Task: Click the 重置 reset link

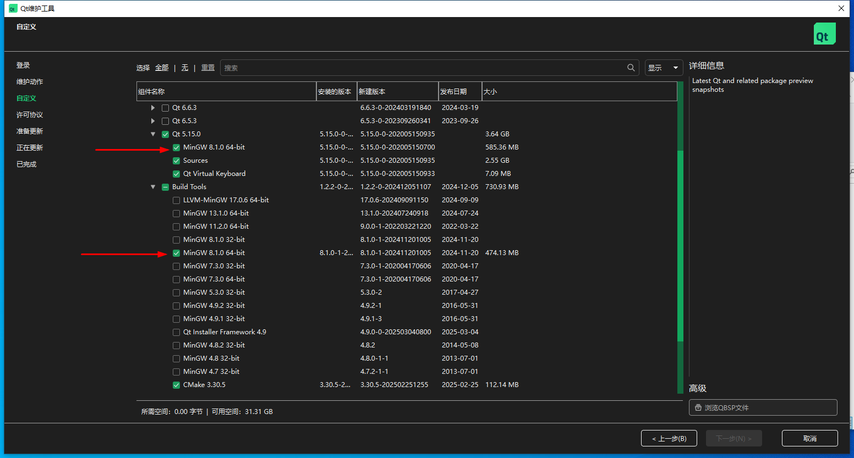Action: point(208,68)
